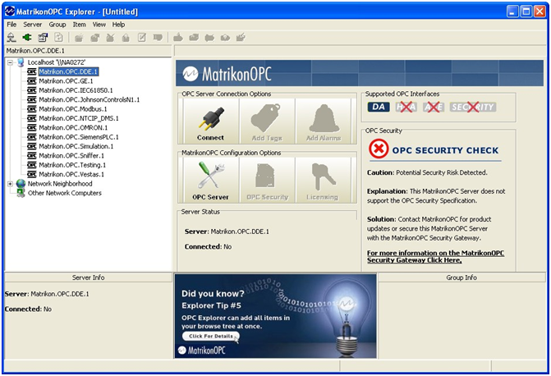Click the red X security check icon
551x376 pixels.
click(379, 149)
